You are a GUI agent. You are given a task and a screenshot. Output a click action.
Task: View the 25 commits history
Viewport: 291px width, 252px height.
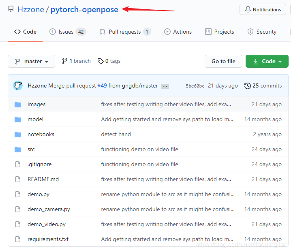[263, 85]
